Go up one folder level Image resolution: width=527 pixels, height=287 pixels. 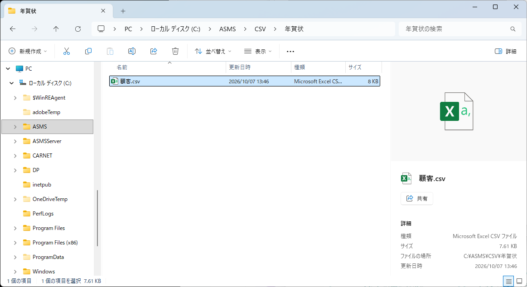(56, 29)
